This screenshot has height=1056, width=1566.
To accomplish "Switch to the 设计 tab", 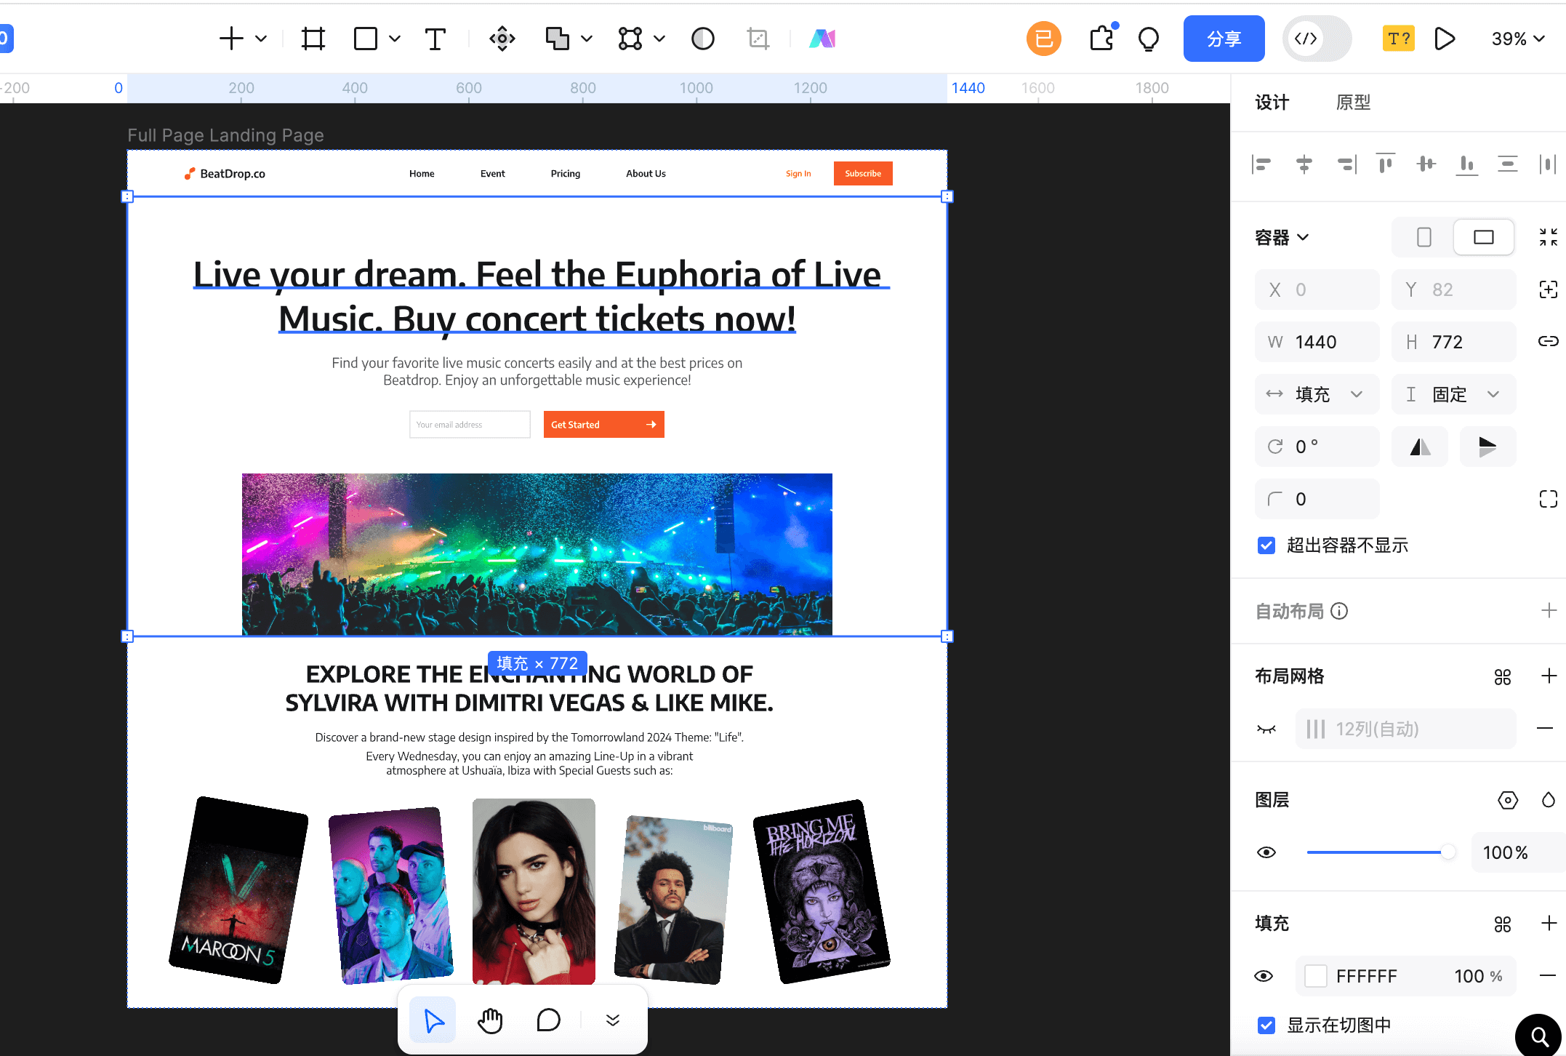I will pyautogui.click(x=1272, y=103).
